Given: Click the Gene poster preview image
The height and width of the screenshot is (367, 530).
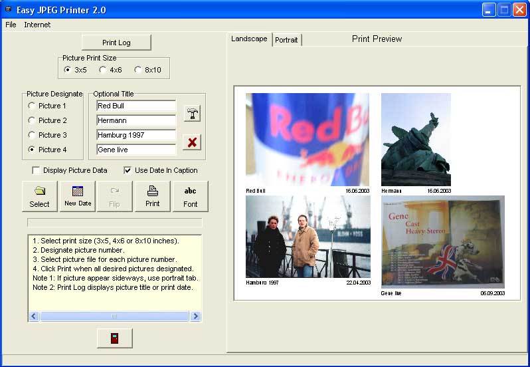Looking at the screenshot, I should point(443,242).
